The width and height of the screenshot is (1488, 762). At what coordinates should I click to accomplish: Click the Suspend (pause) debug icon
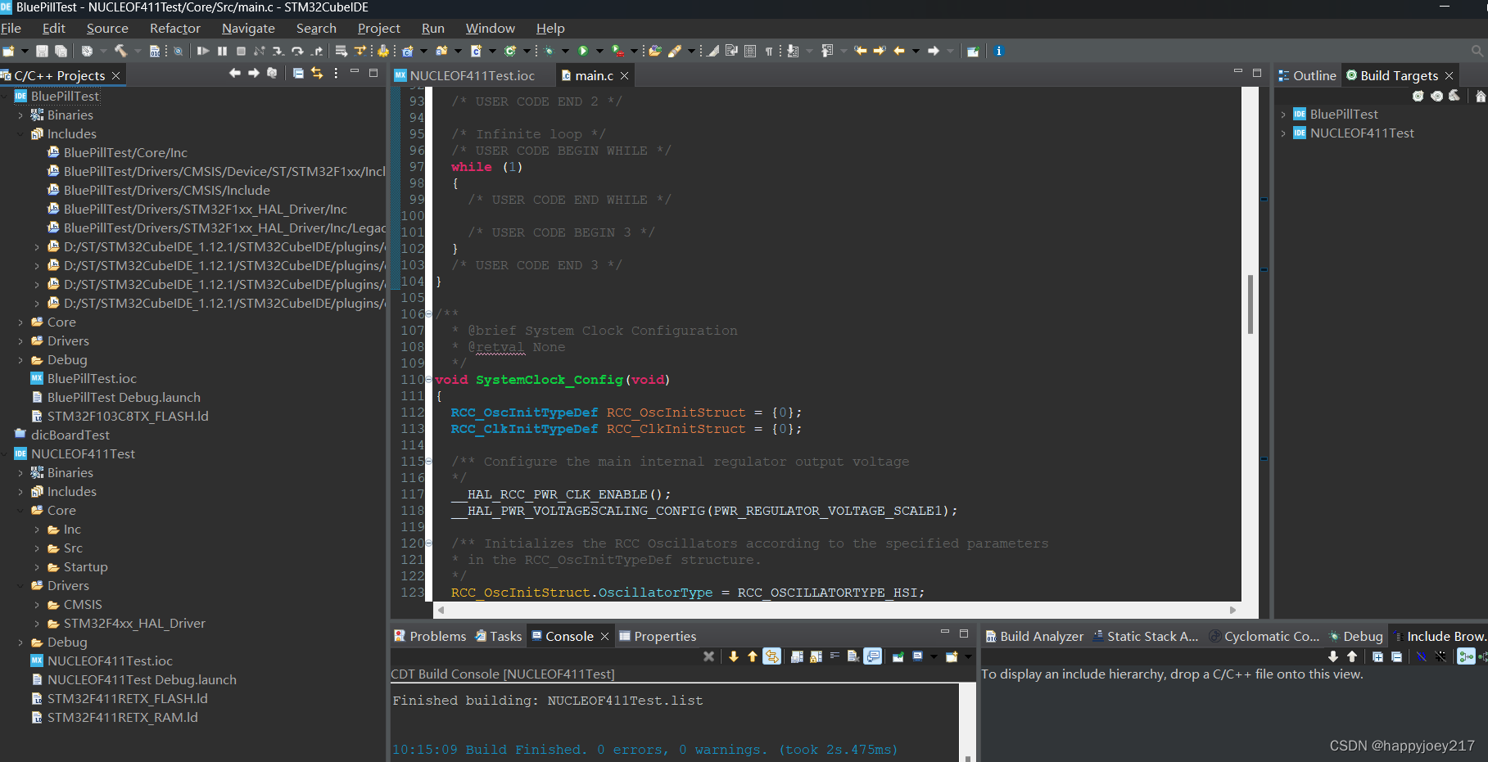click(x=222, y=51)
